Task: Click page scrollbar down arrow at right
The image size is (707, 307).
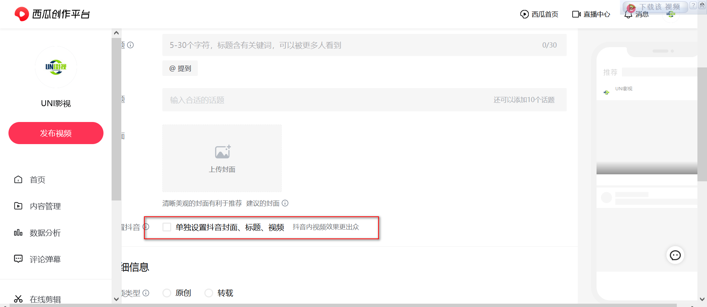Action: (x=702, y=299)
